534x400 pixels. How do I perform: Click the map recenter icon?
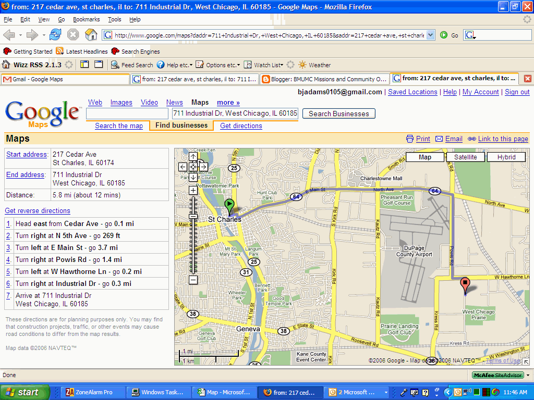pyautogui.click(x=193, y=167)
